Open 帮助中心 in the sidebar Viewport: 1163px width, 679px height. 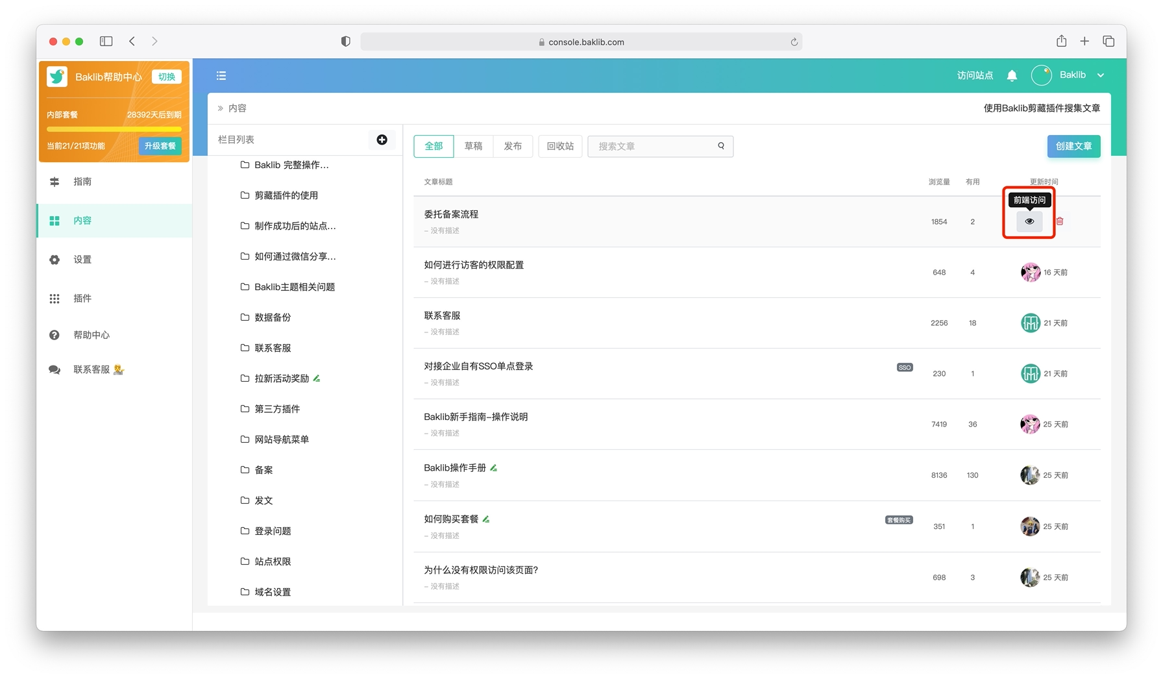tap(114, 335)
